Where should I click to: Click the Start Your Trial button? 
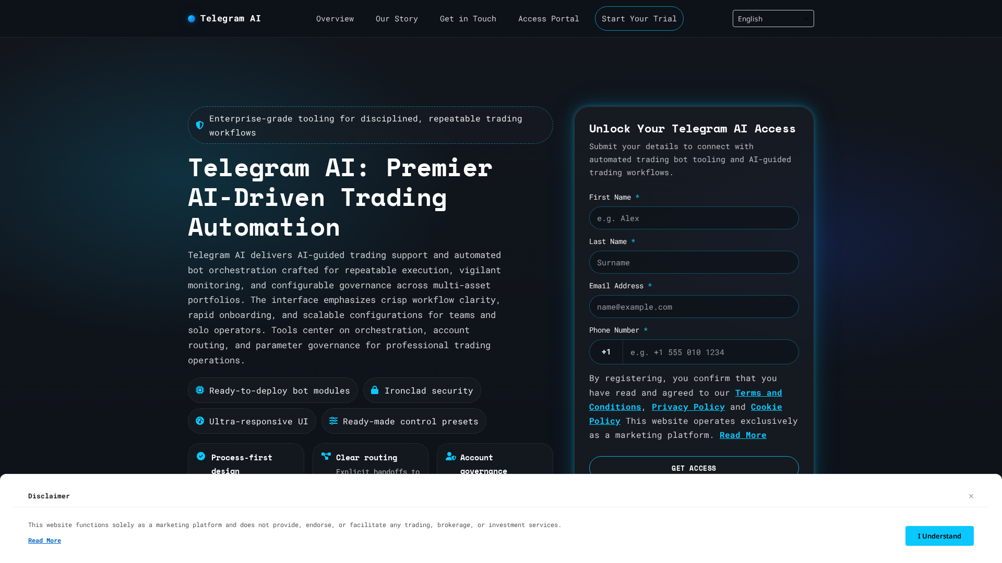click(x=639, y=18)
